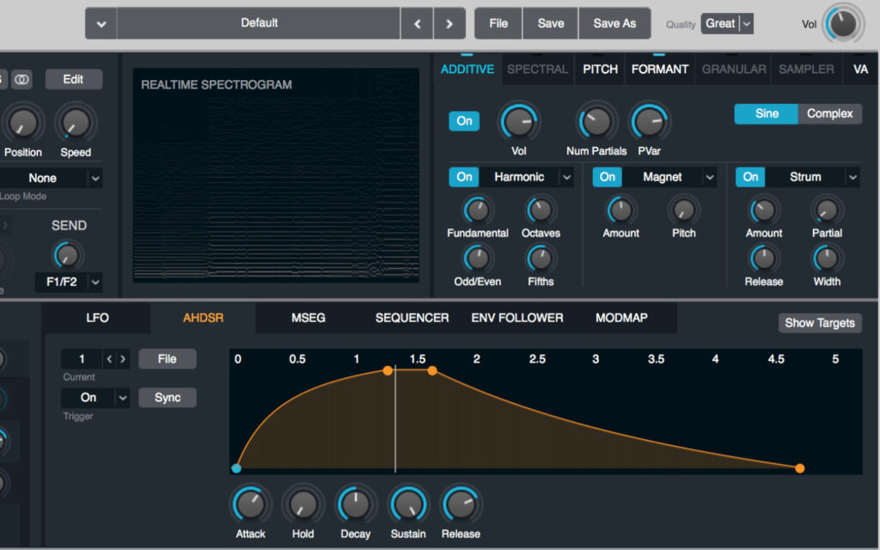880x550 pixels.
Task: Click the SEND knob
Action: tap(67, 255)
